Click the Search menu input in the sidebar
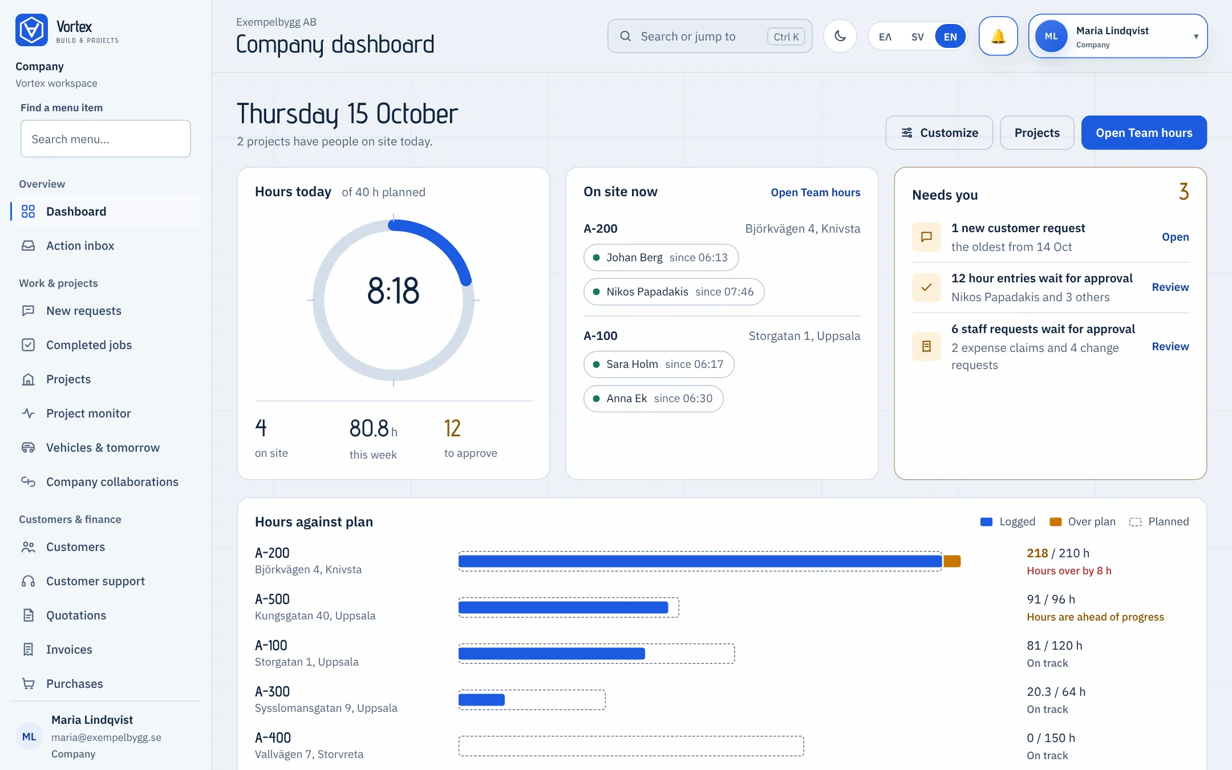The height and width of the screenshot is (770, 1232). 106,139
